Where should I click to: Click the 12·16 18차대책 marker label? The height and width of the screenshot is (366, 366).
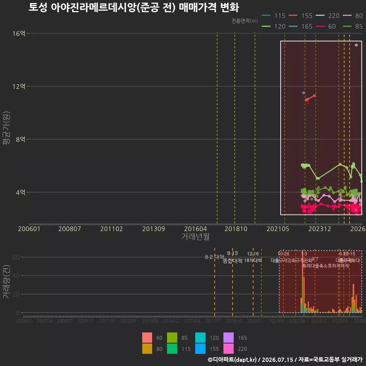coord(253,257)
